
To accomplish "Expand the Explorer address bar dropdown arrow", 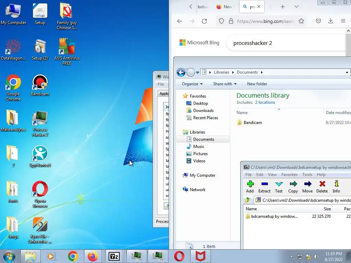I will pos(347,73).
